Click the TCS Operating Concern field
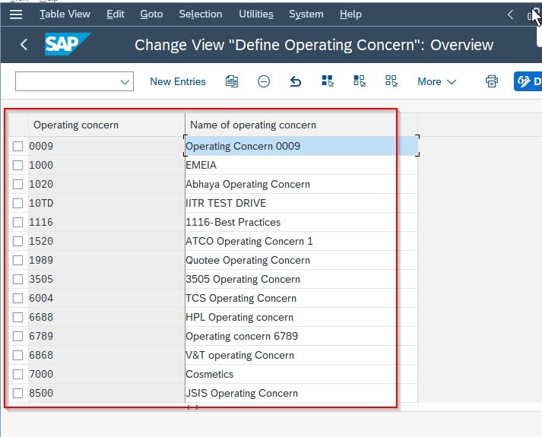This screenshot has width=542, height=437. click(x=301, y=298)
